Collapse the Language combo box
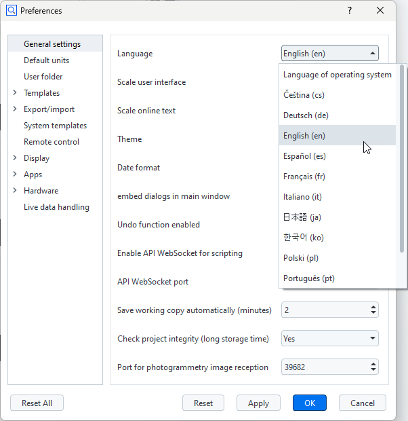Viewport: 408px width, 421px height. coord(372,54)
